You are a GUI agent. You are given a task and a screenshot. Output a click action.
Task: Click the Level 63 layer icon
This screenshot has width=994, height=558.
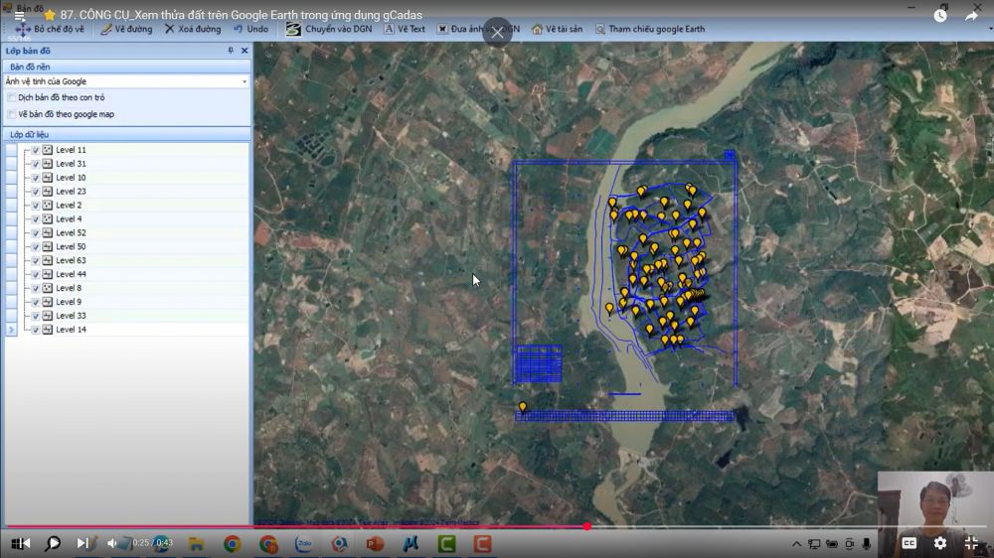tap(48, 260)
